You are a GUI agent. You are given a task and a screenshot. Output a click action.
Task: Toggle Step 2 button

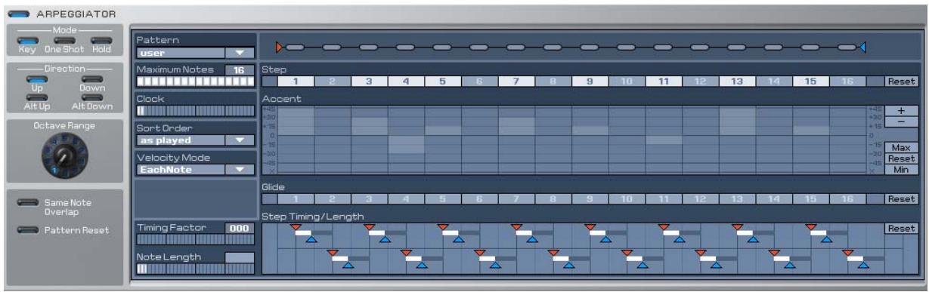click(x=333, y=81)
